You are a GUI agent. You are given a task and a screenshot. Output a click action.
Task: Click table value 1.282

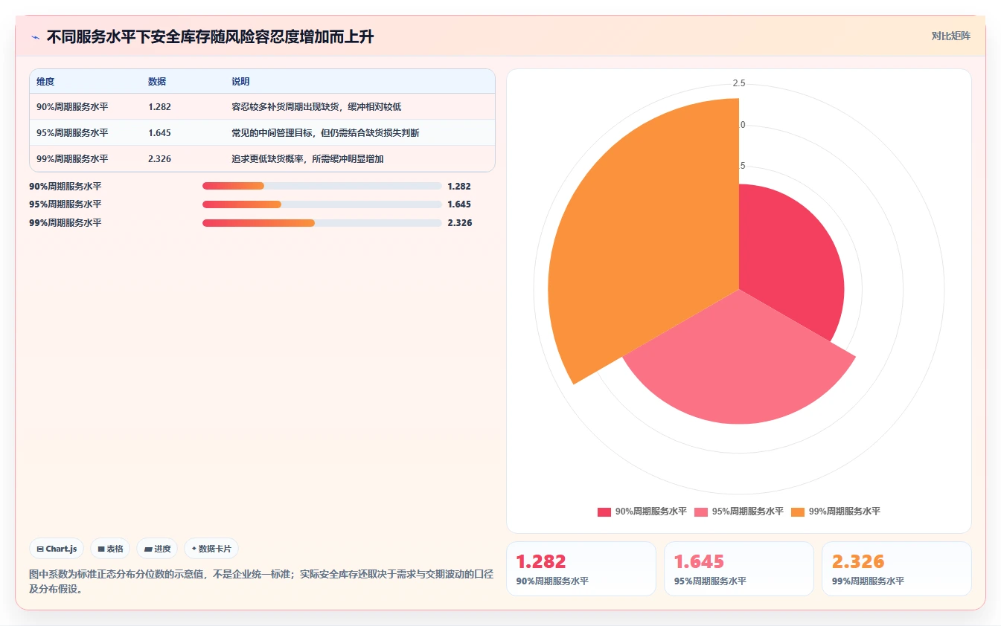[160, 107]
